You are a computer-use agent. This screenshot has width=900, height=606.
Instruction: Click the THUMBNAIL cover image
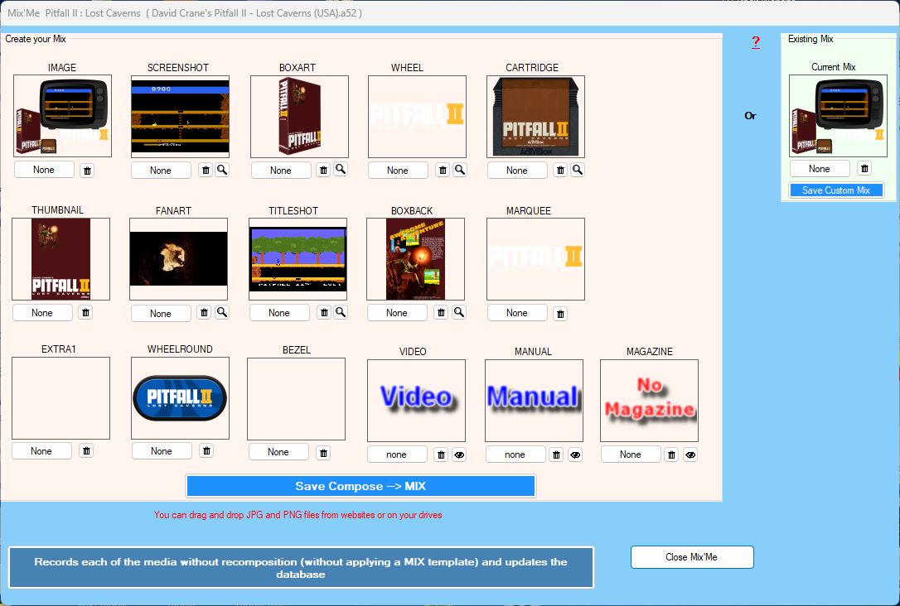pyautogui.click(x=60, y=259)
